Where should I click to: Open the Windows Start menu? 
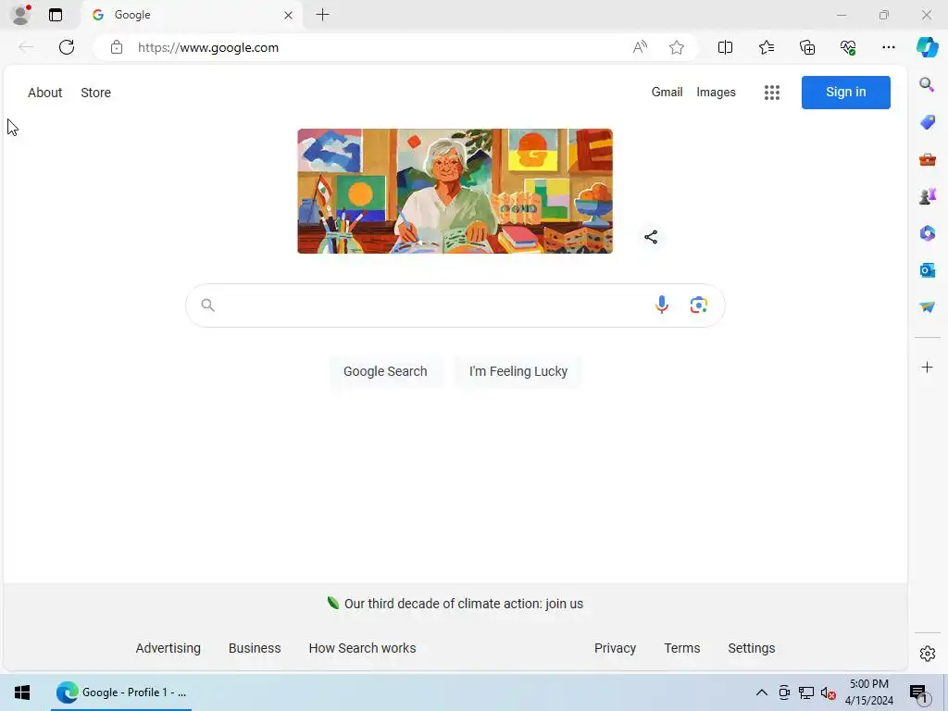coord(22,692)
